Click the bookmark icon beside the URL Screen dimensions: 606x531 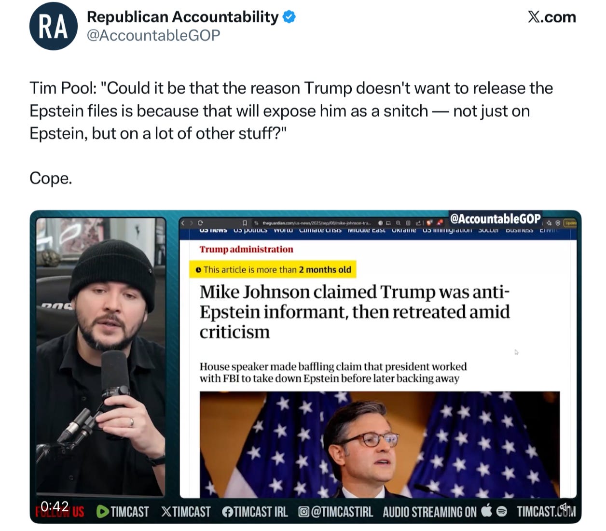(245, 223)
